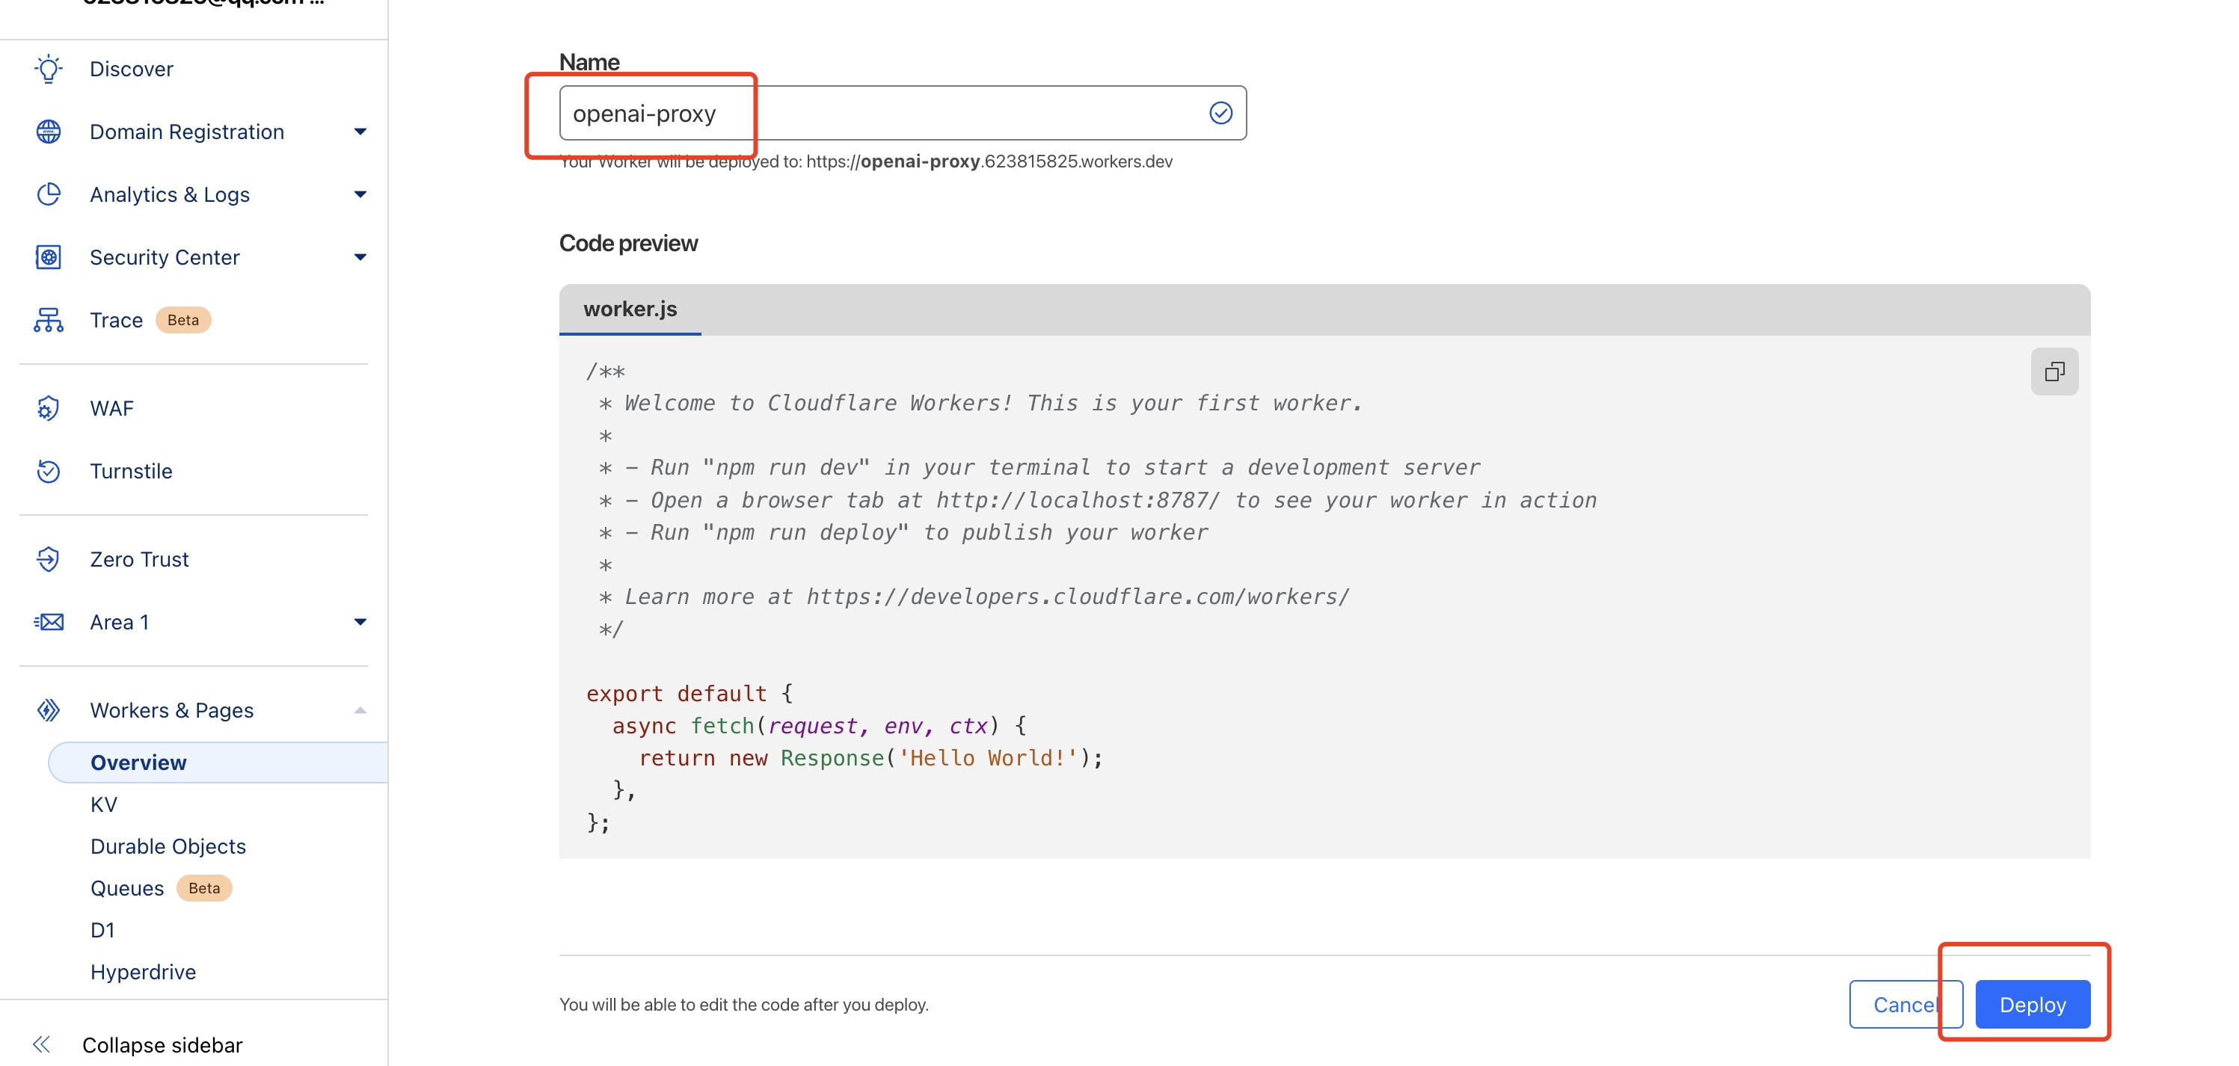Image resolution: width=2239 pixels, height=1066 pixels.
Task: Click the Analytics & Logs chart icon
Action: pos(49,194)
